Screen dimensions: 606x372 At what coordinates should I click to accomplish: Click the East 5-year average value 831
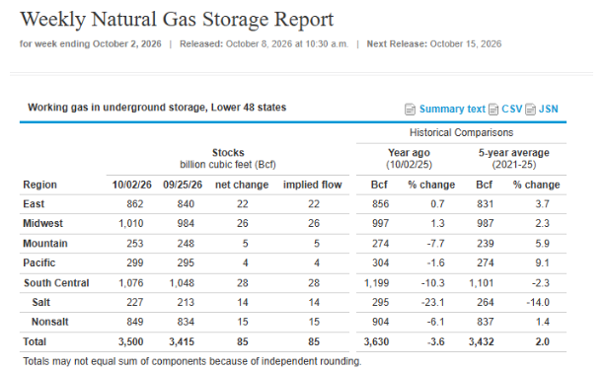[x=485, y=204]
